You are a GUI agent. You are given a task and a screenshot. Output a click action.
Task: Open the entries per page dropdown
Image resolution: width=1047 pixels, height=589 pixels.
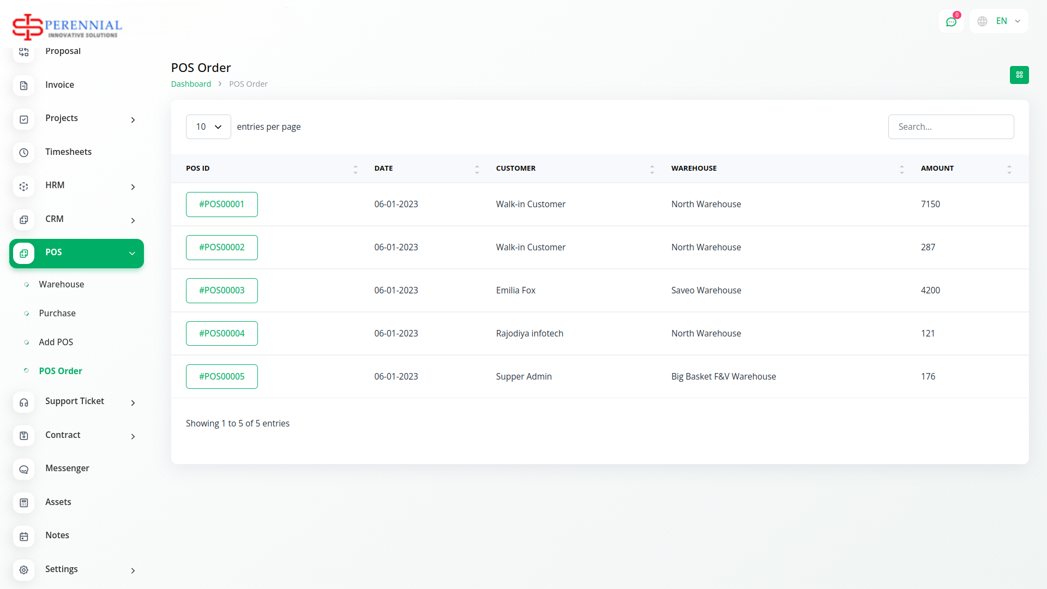208,127
